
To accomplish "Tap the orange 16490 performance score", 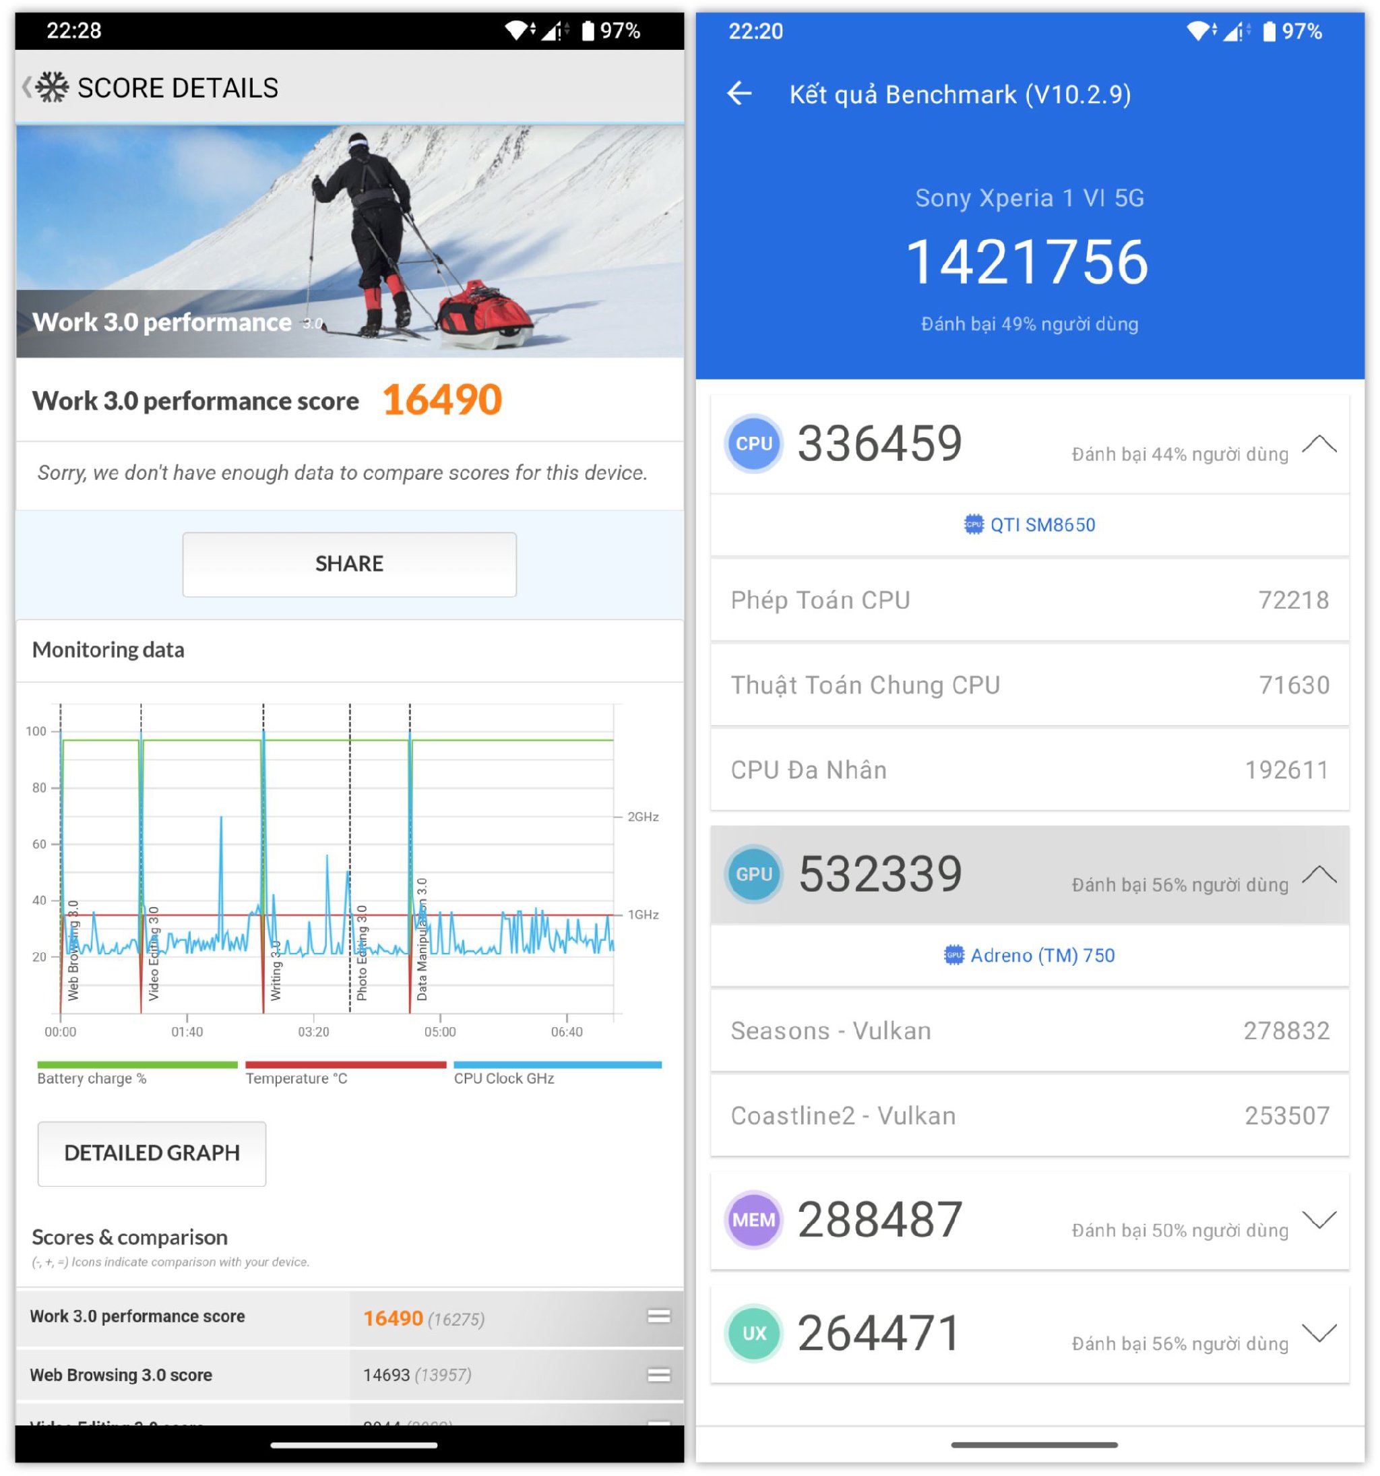I will 443,400.
